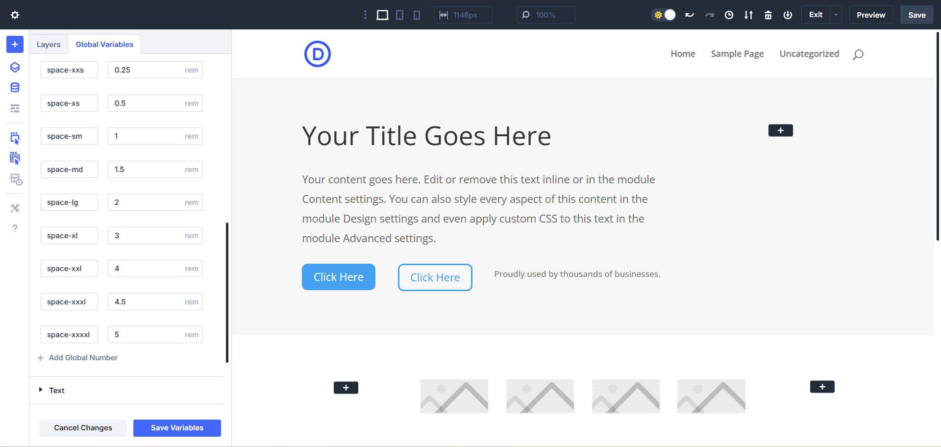
Task: Click the filled grid with cursor sidebar icon
Action: 15,158
